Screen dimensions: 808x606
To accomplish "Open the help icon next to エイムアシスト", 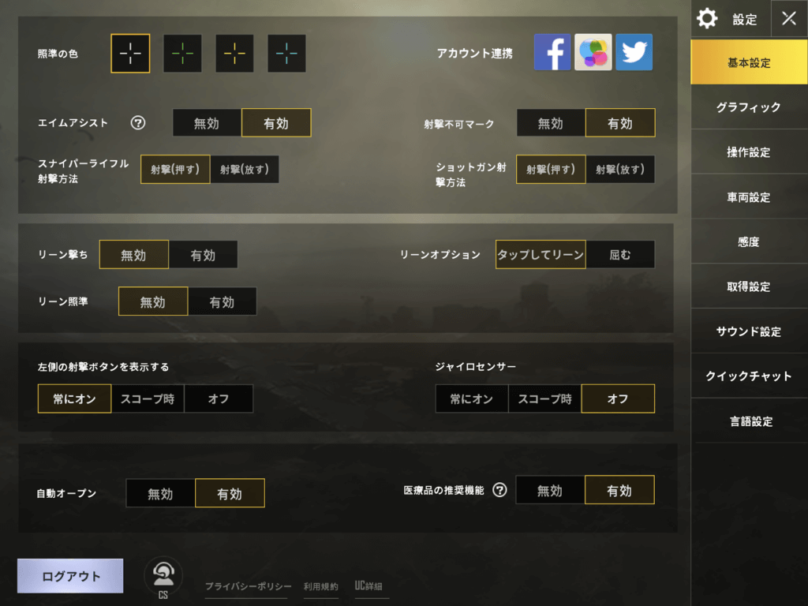I will (x=137, y=122).
